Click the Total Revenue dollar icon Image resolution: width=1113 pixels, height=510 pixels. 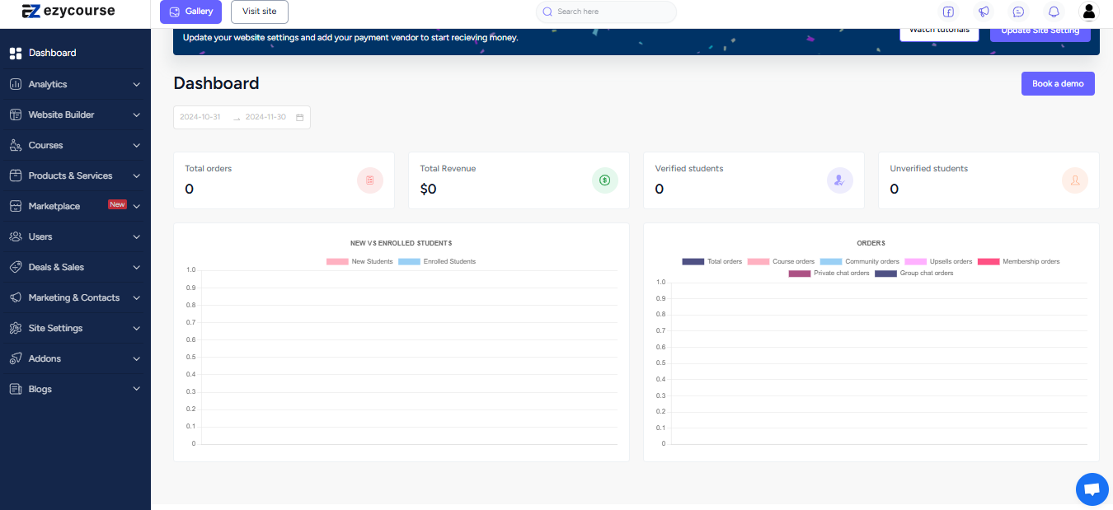click(x=605, y=180)
